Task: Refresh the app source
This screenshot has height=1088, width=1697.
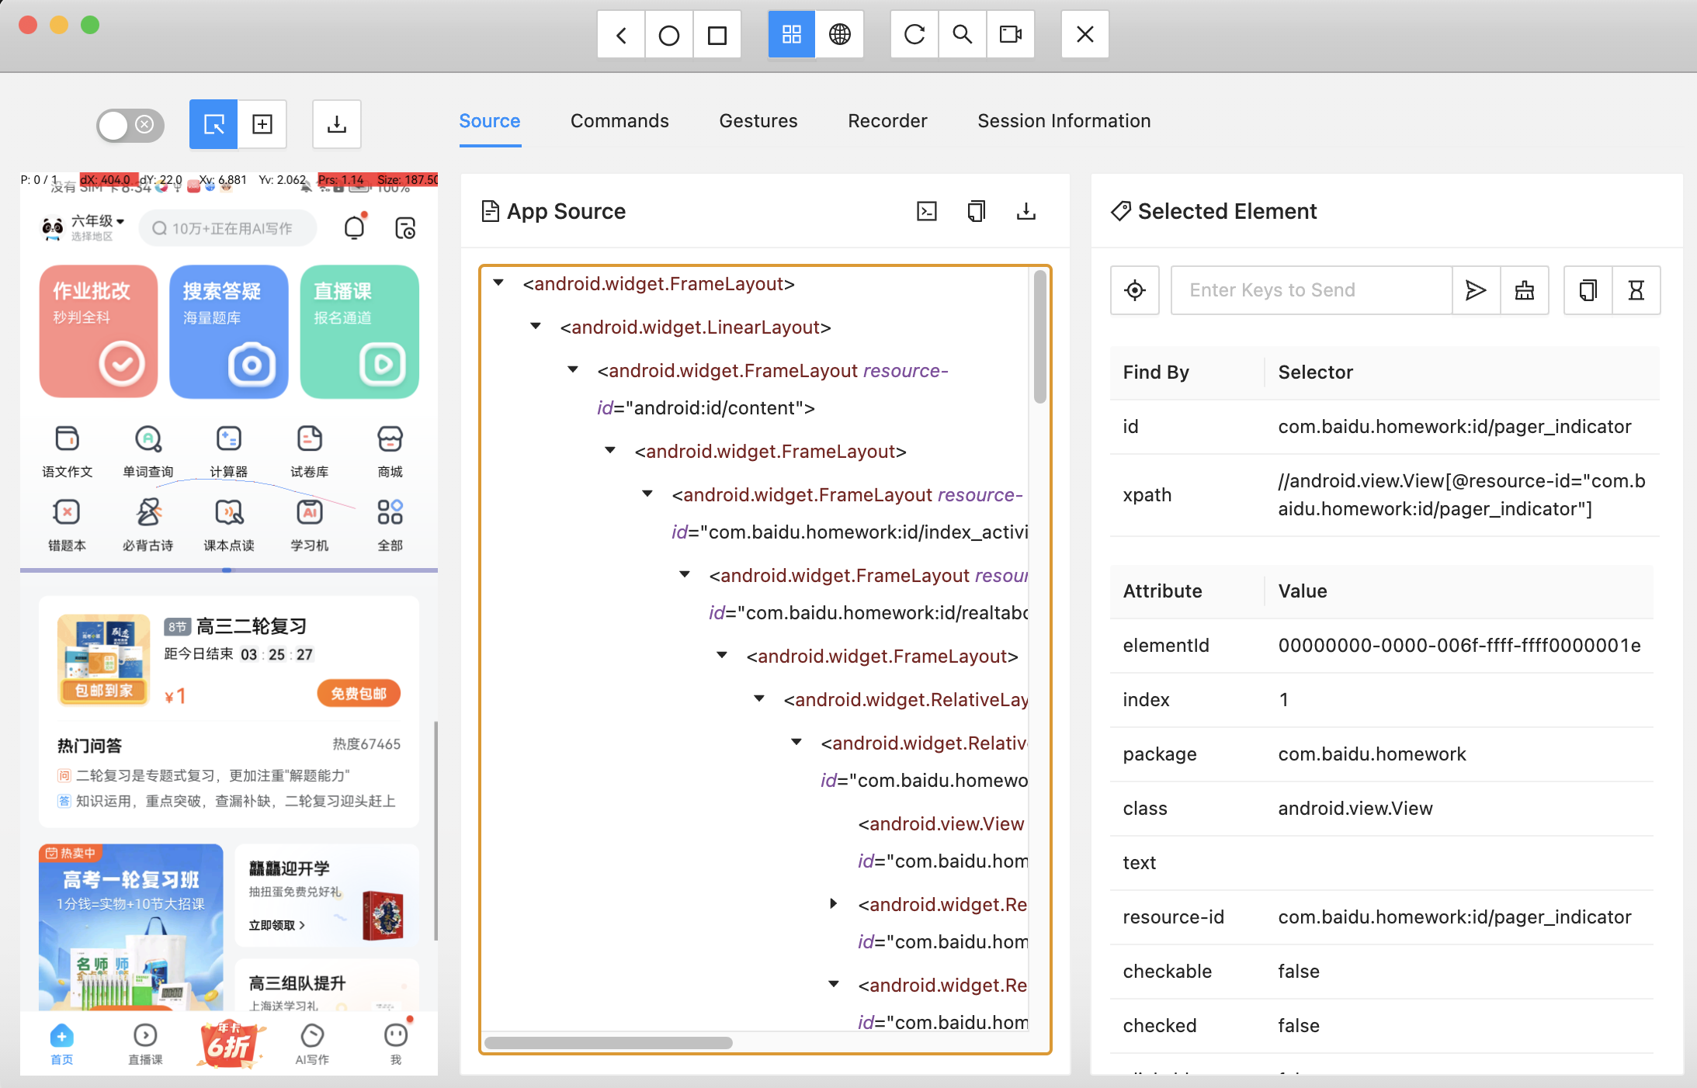Action: 914,34
